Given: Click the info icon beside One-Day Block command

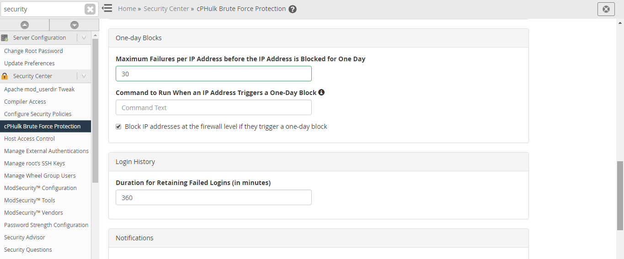Looking at the screenshot, I should [321, 92].
